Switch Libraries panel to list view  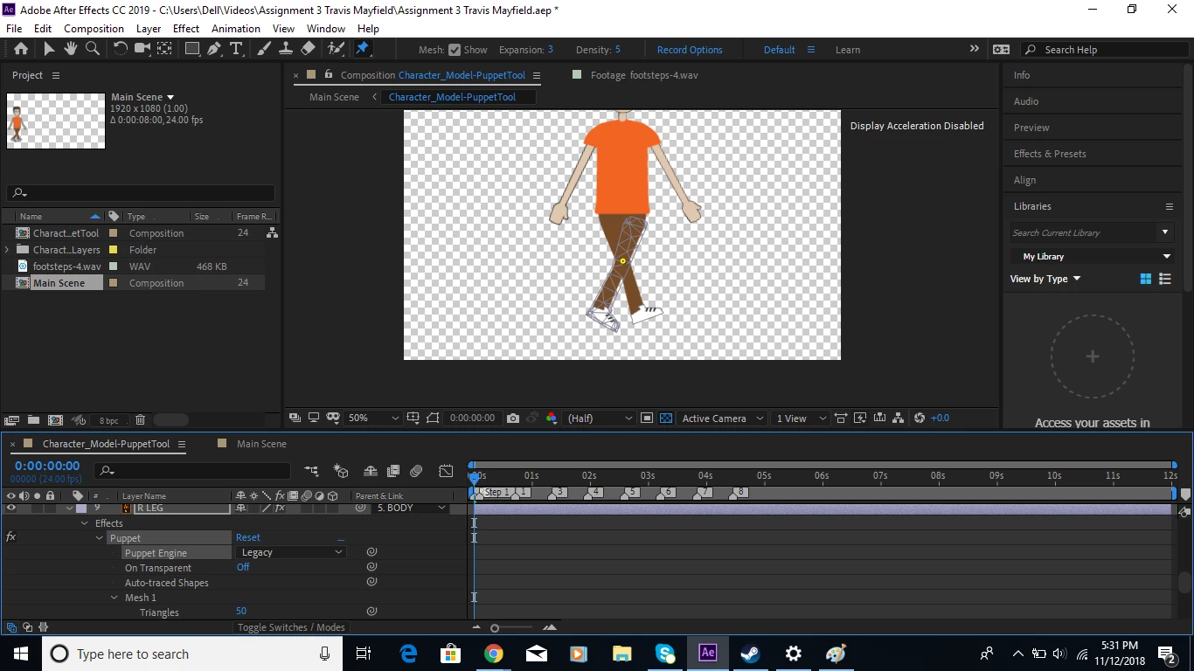coord(1164,279)
